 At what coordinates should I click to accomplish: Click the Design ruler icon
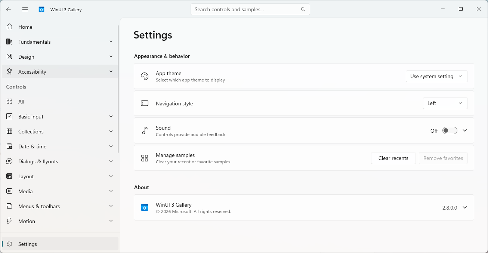click(9, 56)
